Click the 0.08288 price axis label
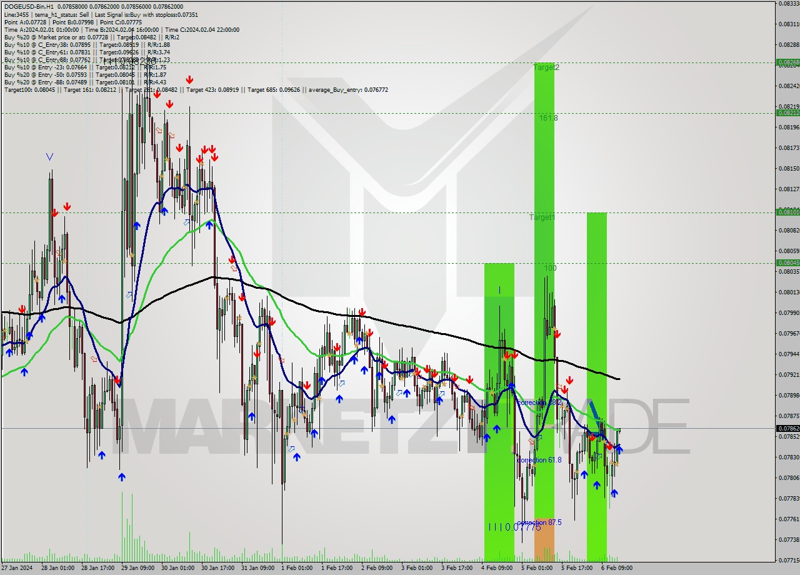 789,45
